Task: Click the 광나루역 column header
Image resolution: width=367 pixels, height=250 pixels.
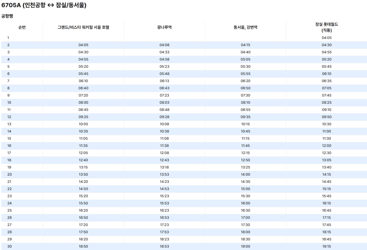Action: (164, 27)
